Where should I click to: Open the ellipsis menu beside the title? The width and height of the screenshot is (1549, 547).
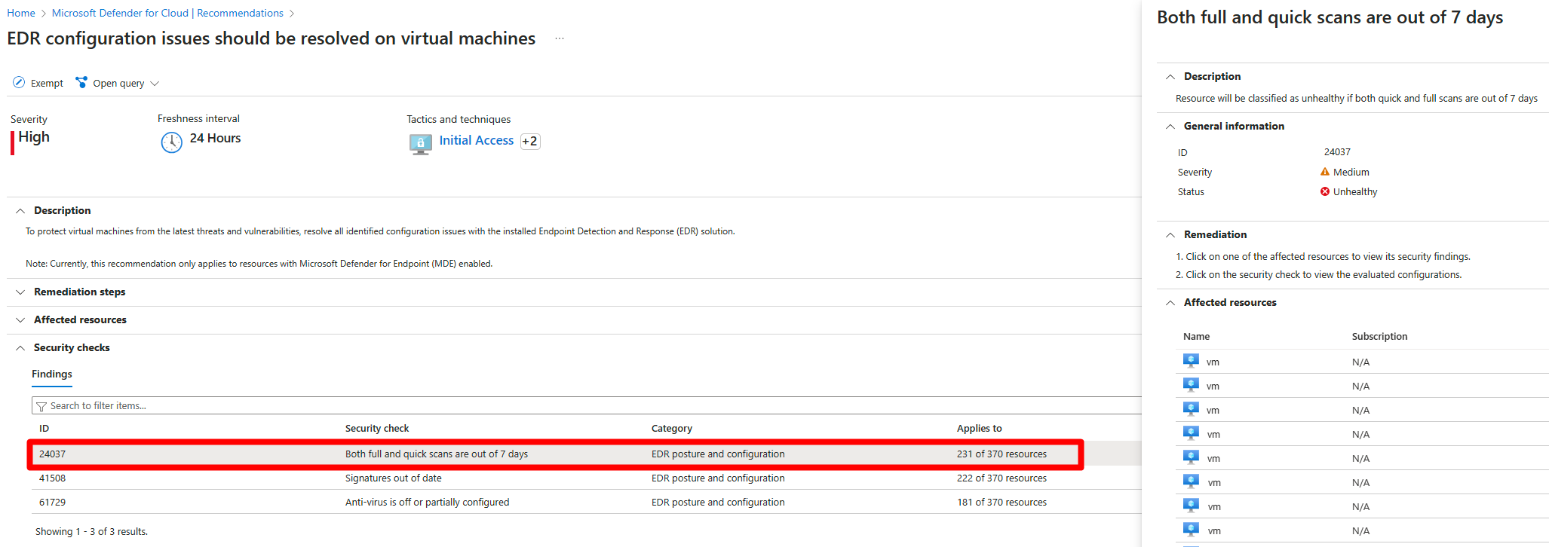coord(560,38)
